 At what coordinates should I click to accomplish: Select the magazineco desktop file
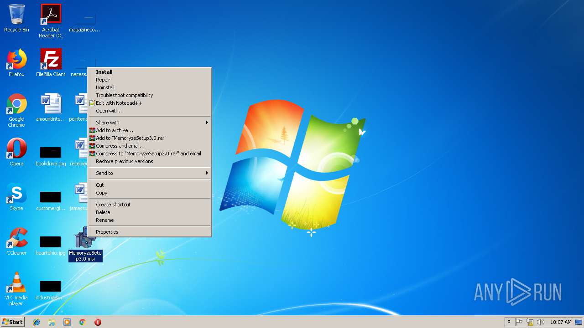(x=84, y=21)
